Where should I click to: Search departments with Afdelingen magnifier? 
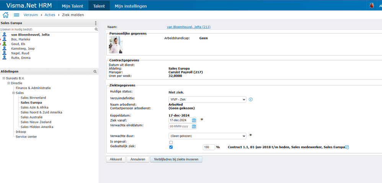coord(95,72)
